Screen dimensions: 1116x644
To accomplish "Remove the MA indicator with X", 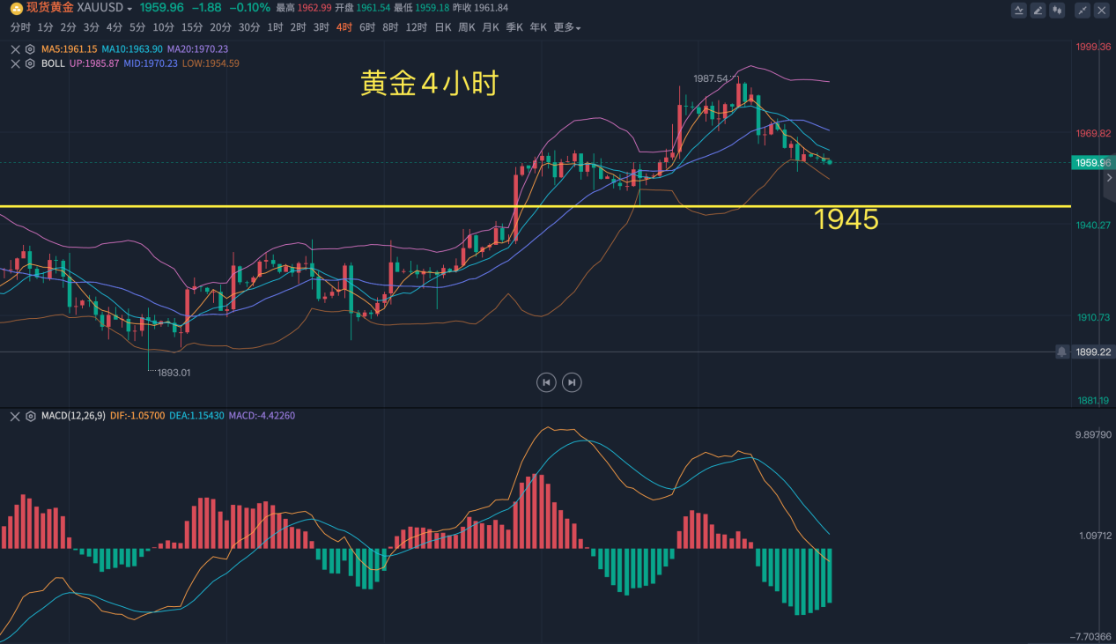I will pos(15,49).
